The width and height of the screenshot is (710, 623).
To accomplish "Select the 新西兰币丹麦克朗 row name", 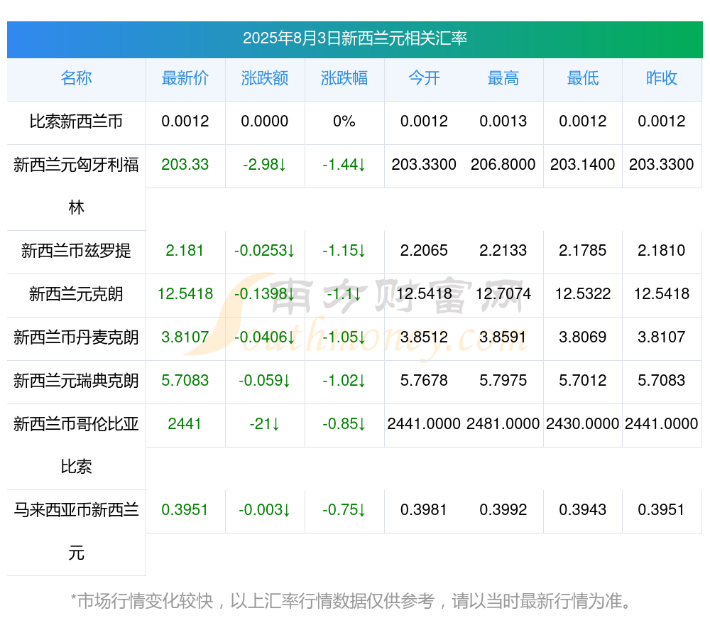I will click(76, 337).
